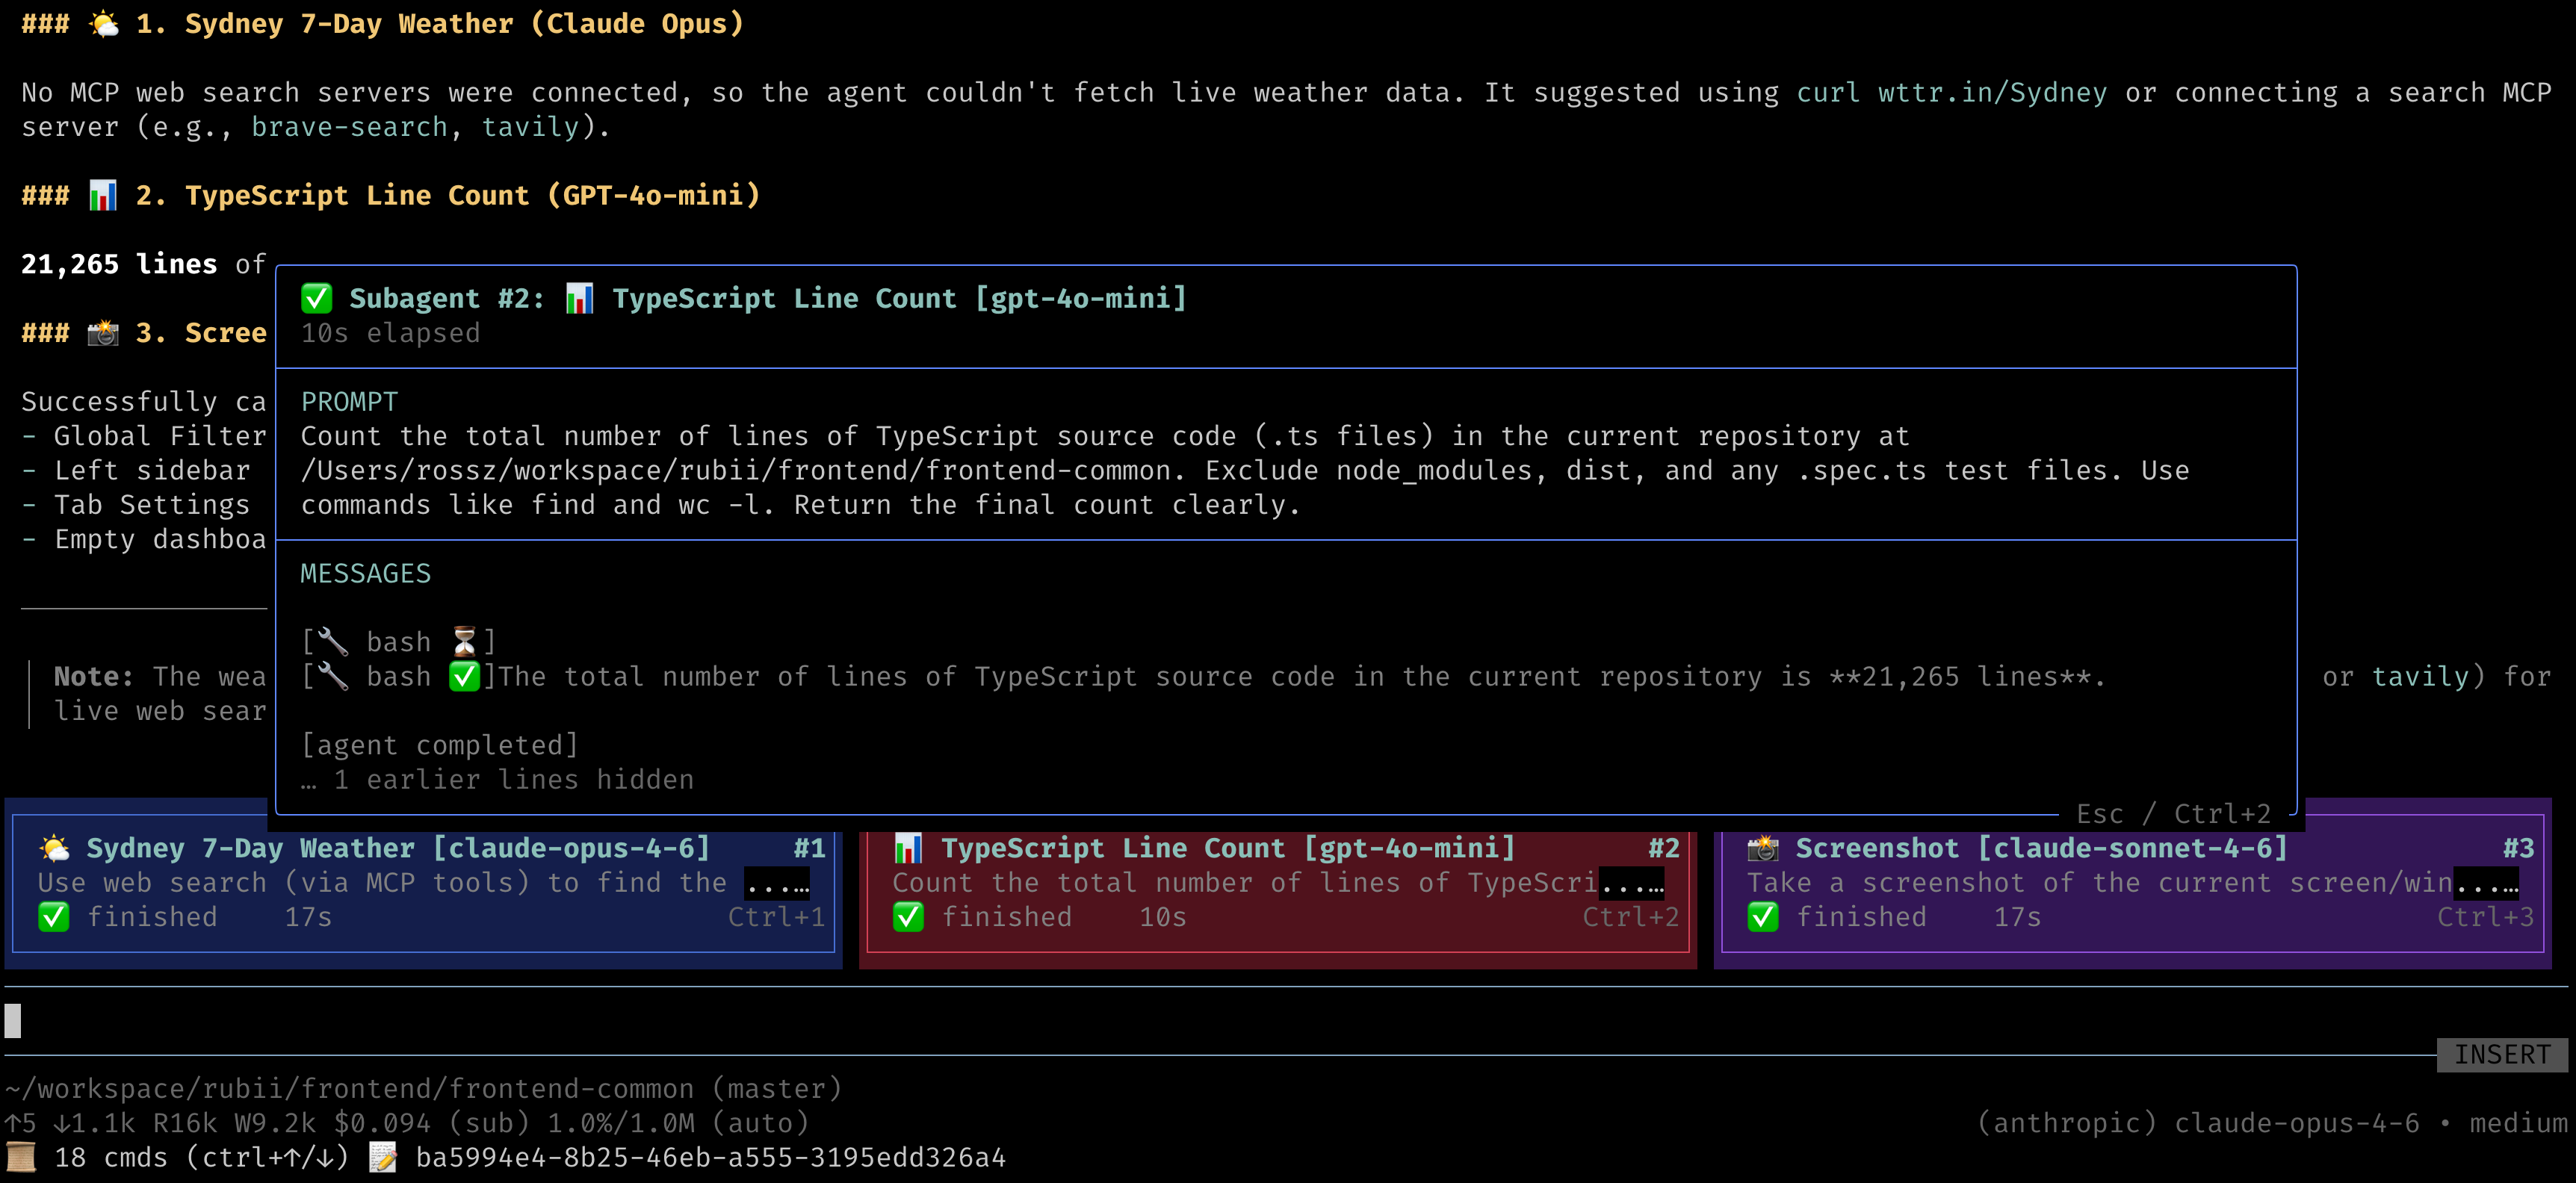
Task: Click '17s' duration on Screenshot card
Action: (2017, 917)
